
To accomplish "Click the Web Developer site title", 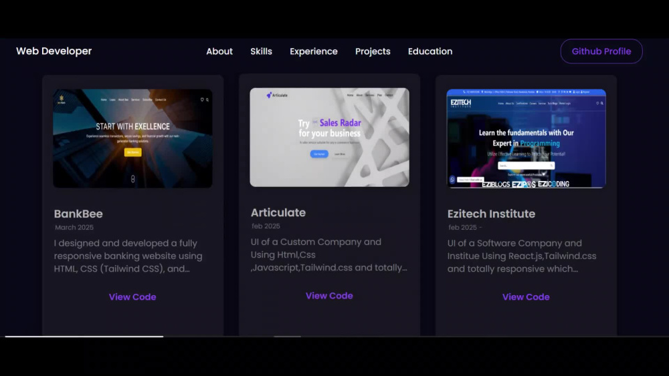I will tap(54, 51).
